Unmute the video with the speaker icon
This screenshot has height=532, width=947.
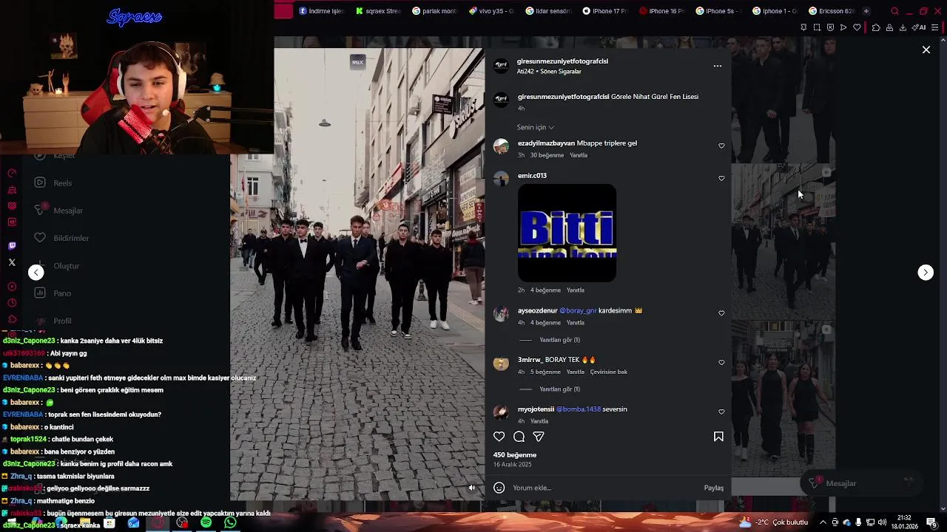[472, 488]
